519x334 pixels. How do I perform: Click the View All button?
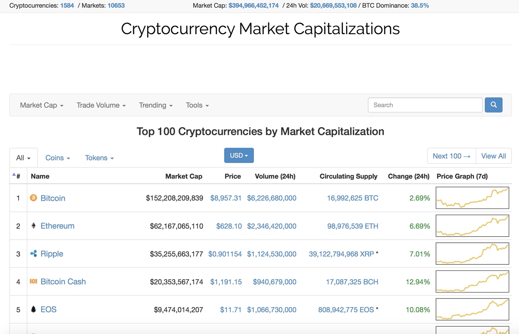click(493, 156)
